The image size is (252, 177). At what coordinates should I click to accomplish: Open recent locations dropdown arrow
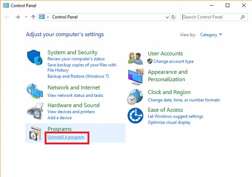[26, 17]
